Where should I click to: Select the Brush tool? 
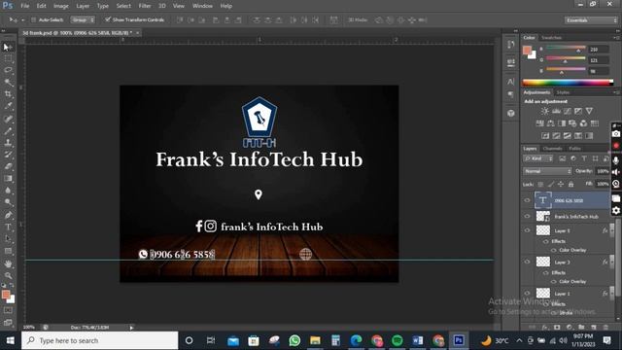8,130
